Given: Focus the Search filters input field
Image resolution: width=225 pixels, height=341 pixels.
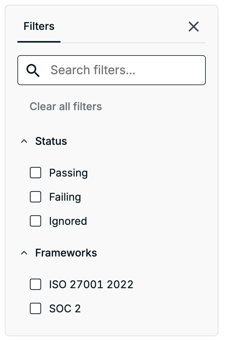Looking at the screenshot, I should pyautogui.click(x=111, y=70).
